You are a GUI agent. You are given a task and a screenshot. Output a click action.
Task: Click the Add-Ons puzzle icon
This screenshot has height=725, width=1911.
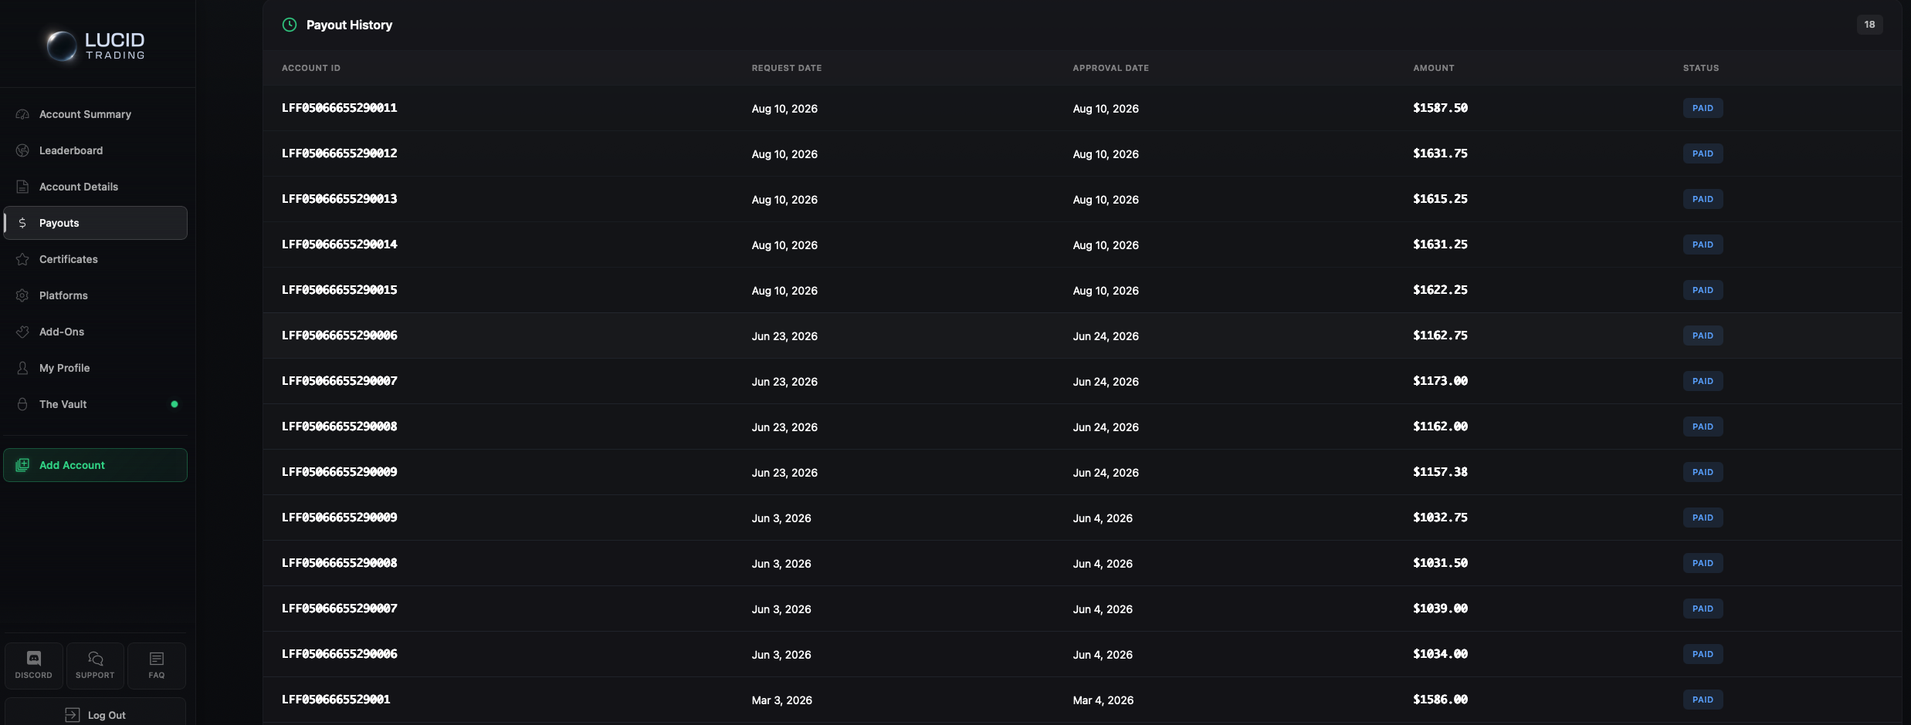(x=22, y=332)
